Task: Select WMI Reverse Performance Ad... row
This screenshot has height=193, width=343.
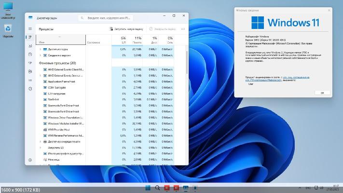Action: coord(105,136)
